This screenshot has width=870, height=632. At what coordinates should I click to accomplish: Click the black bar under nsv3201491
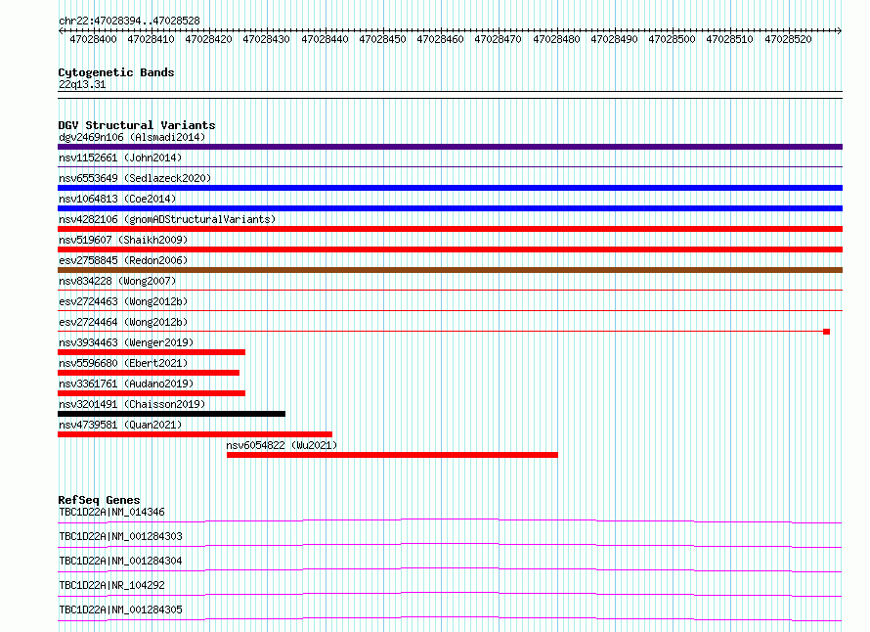(x=171, y=414)
